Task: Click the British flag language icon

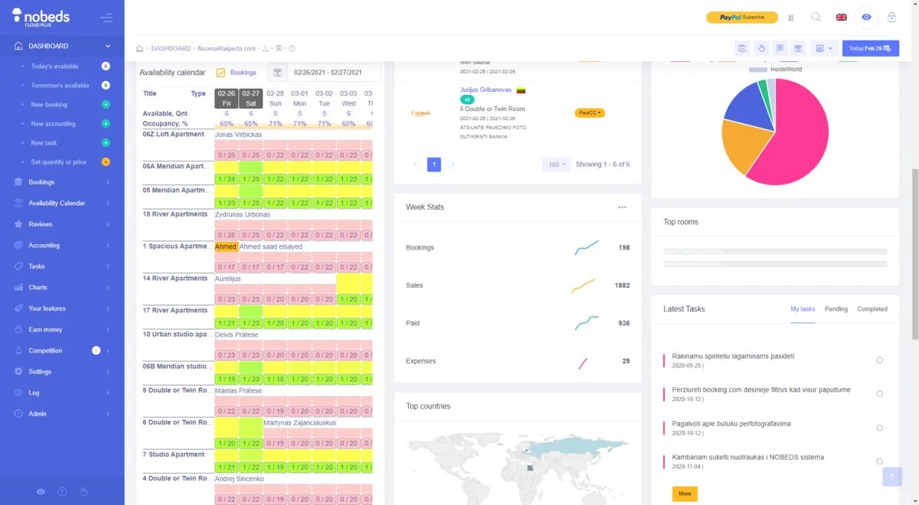Action: (x=840, y=16)
